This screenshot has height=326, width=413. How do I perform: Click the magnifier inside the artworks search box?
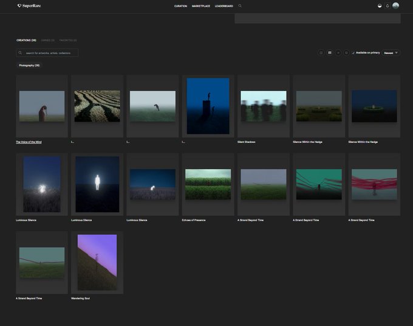[20, 53]
